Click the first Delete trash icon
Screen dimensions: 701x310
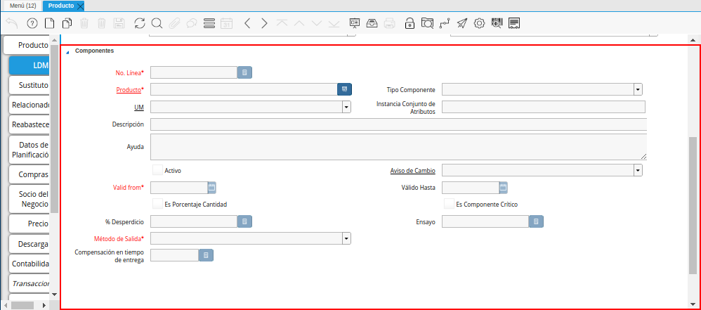pyautogui.click(x=84, y=23)
